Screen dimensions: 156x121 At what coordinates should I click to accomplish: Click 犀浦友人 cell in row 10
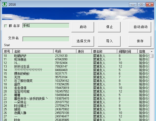99,56
